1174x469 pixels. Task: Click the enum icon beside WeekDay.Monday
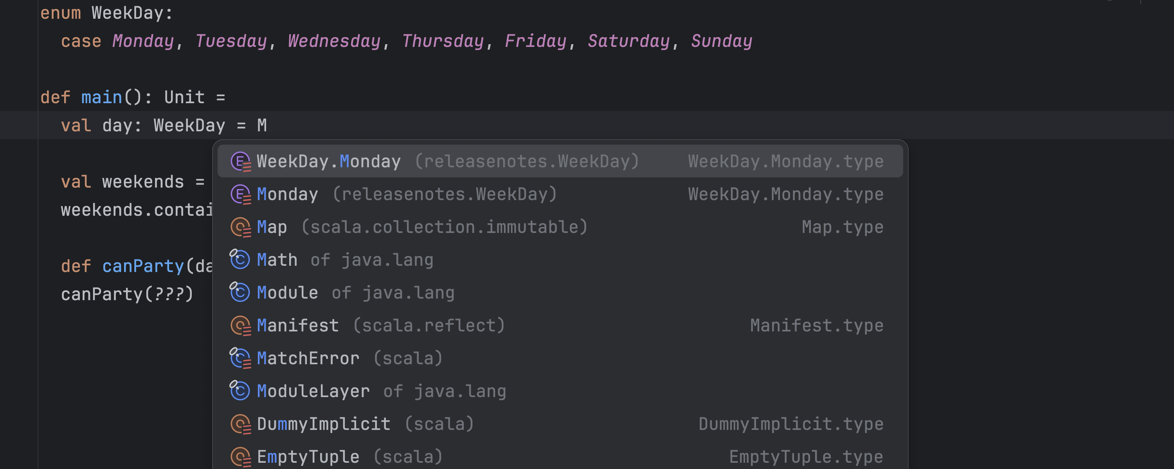241,161
